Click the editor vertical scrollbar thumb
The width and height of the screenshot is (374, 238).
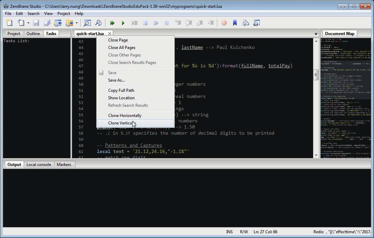(x=316, y=75)
